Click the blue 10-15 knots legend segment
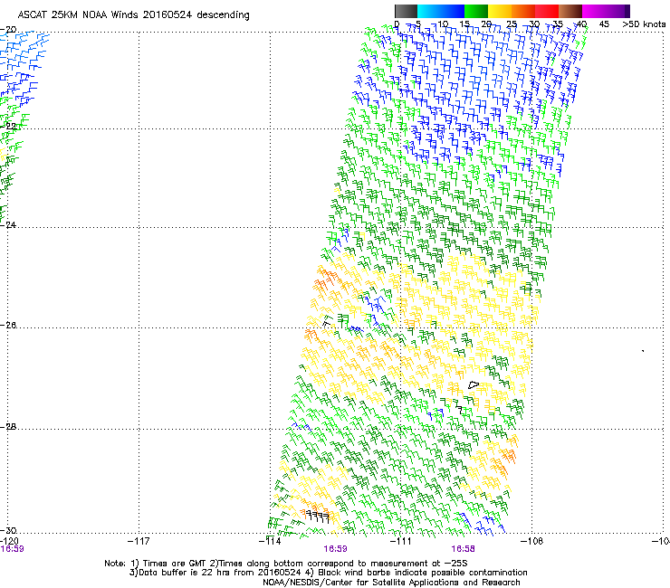The height and width of the screenshot is (588, 670). pos(453,11)
